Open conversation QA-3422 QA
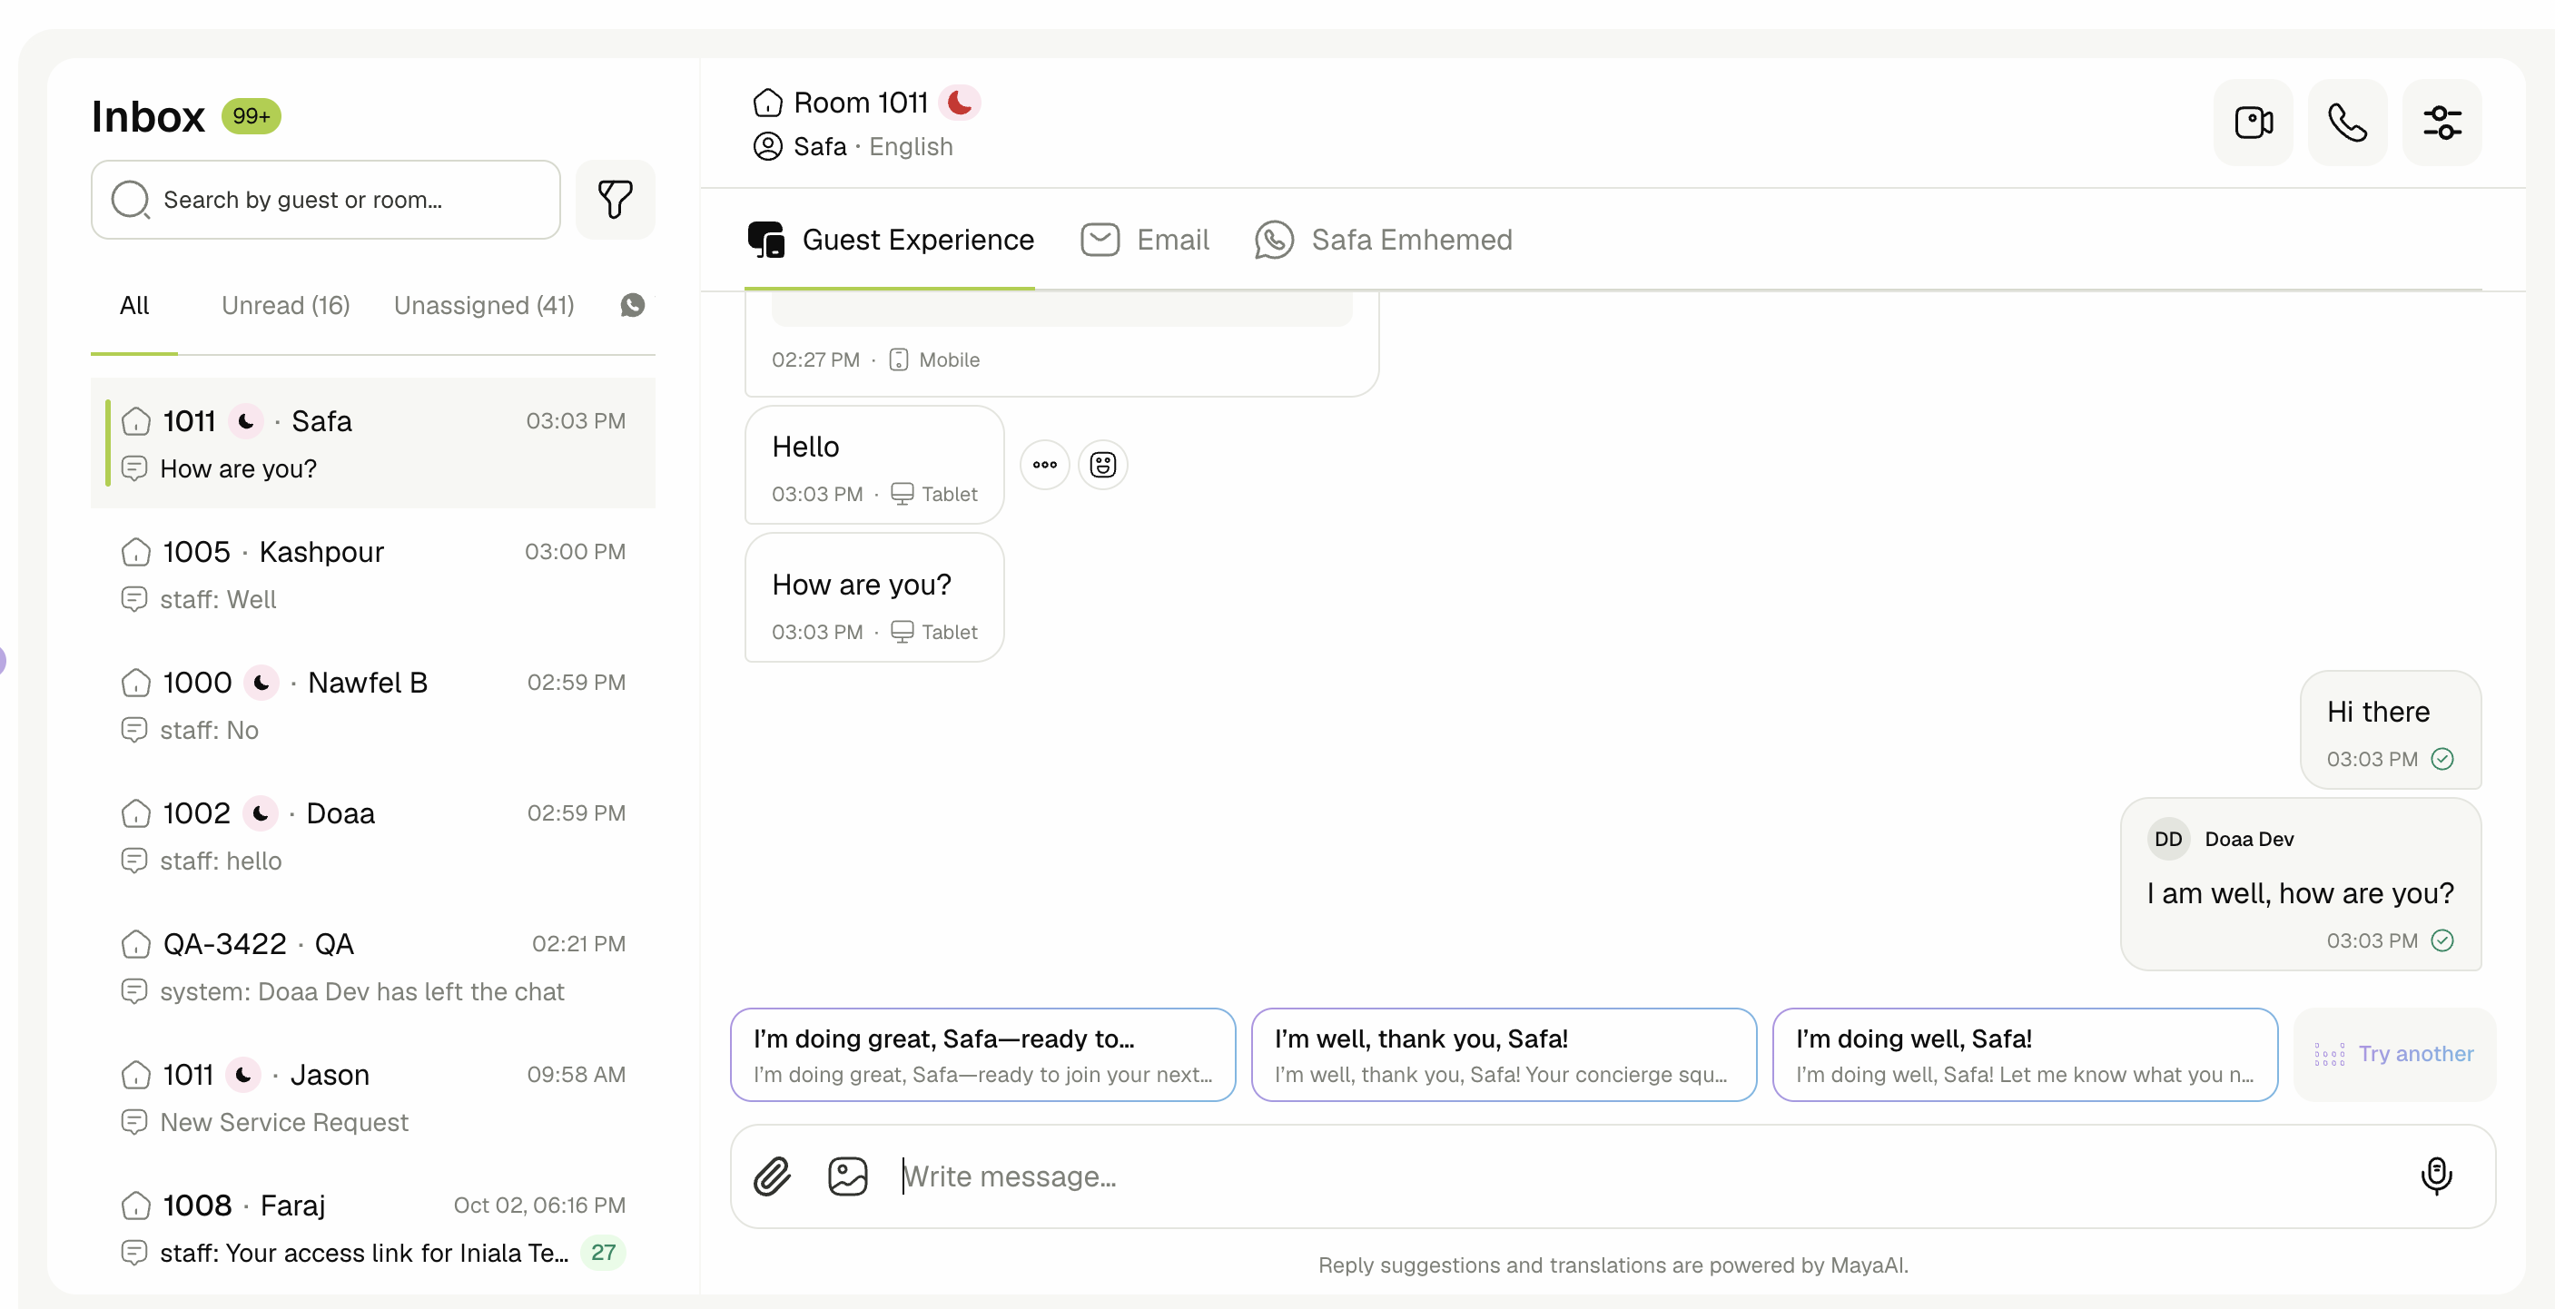Image resolution: width=2555 pixels, height=1309 pixels. coord(373,968)
